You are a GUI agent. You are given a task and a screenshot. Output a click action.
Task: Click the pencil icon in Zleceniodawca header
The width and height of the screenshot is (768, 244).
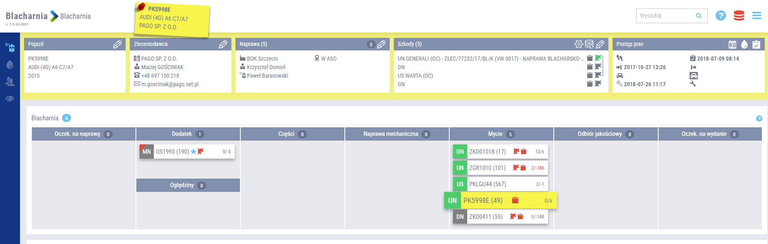[x=223, y=44]
